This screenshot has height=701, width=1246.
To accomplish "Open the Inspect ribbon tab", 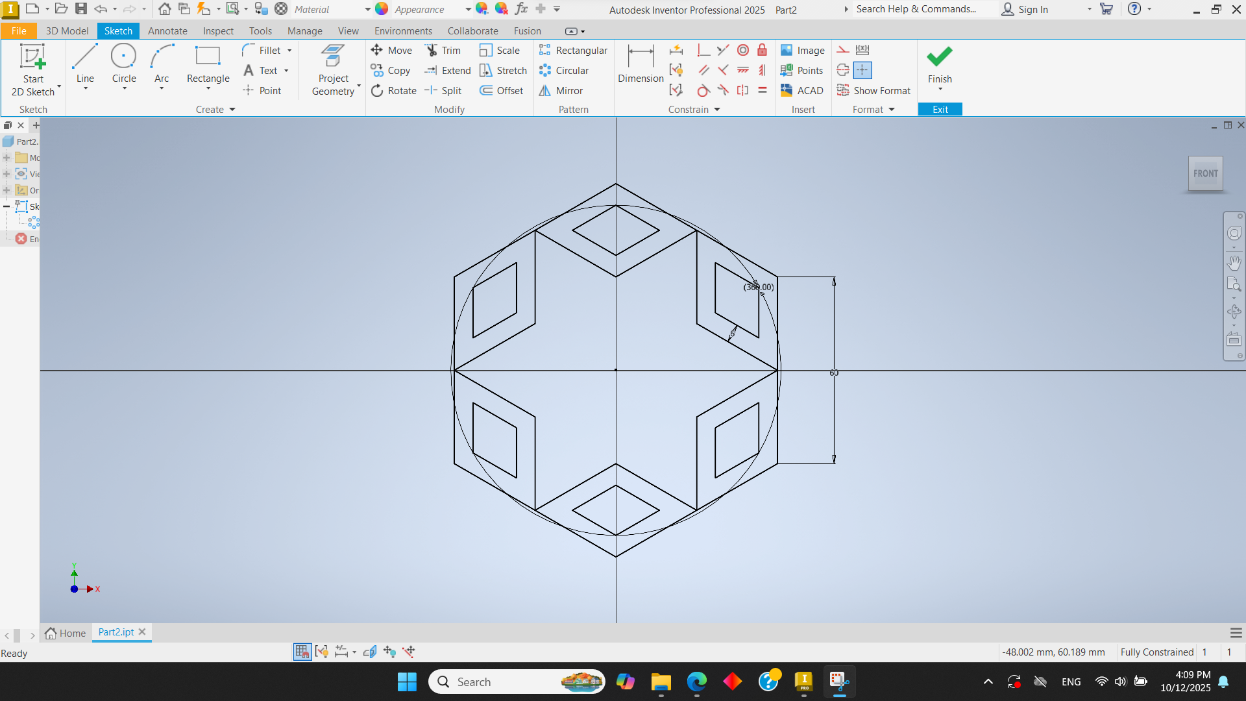I will pyautogui.click(x=217, y=31).
